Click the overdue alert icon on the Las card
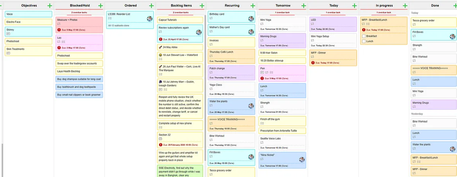The width and height of the screenshot is (457, 177). [x=59, y=48]
